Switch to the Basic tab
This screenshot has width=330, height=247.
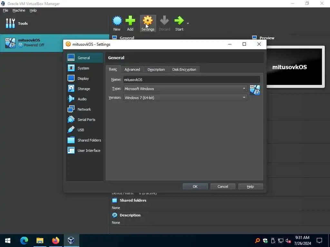pos(113,69)
